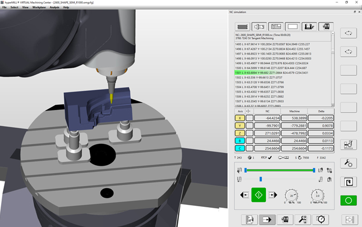Image resolution: width=362 pixels, height=227 pixels.
Task: Toggle the checkbox beside C axis
Action: pos(249,148)
